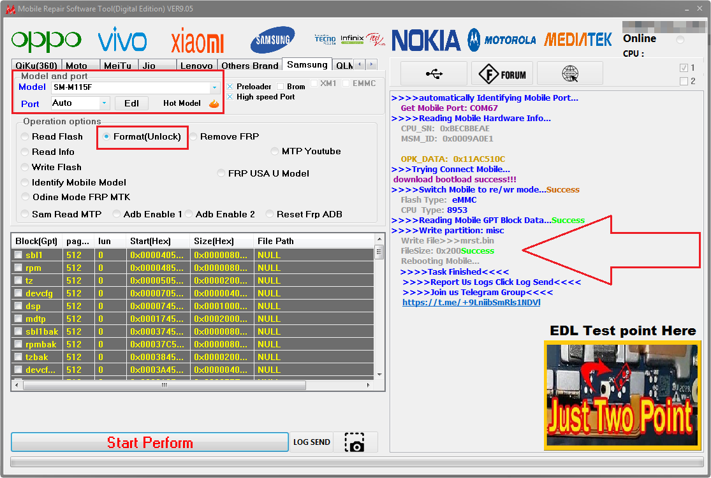The height and width of the screenshot is (478, 711).
Task: Switch to the MeiTu tab
Action: coord(118,65)
